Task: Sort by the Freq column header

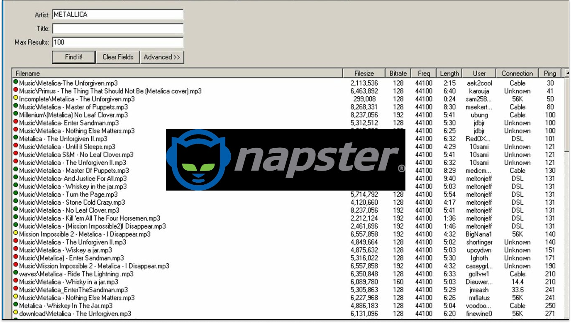Action: [x=424, y=73]
